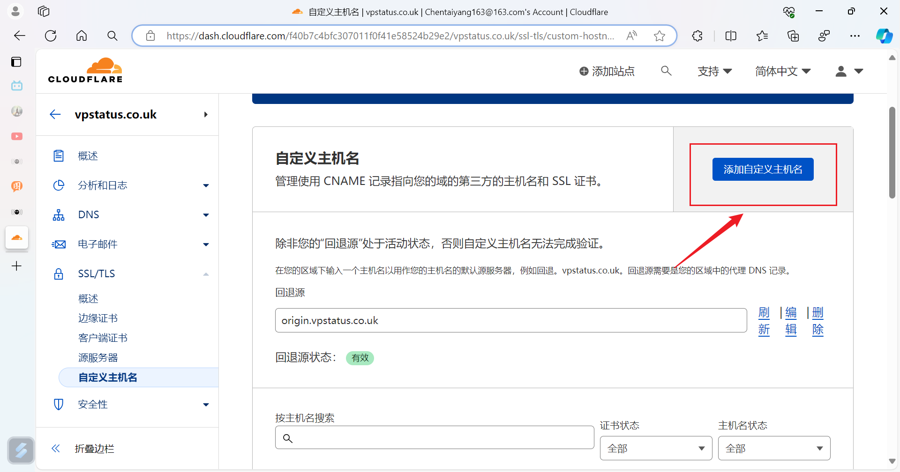The image size is (900, 472).
Task: Click the bottom-left sidebar app icon
Action: (x=21, y=450)
